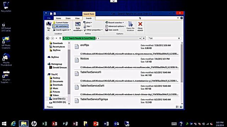The image size is (227, 127).
Task: Launch Outlook from the taskbar
Action: pos(116,124)
